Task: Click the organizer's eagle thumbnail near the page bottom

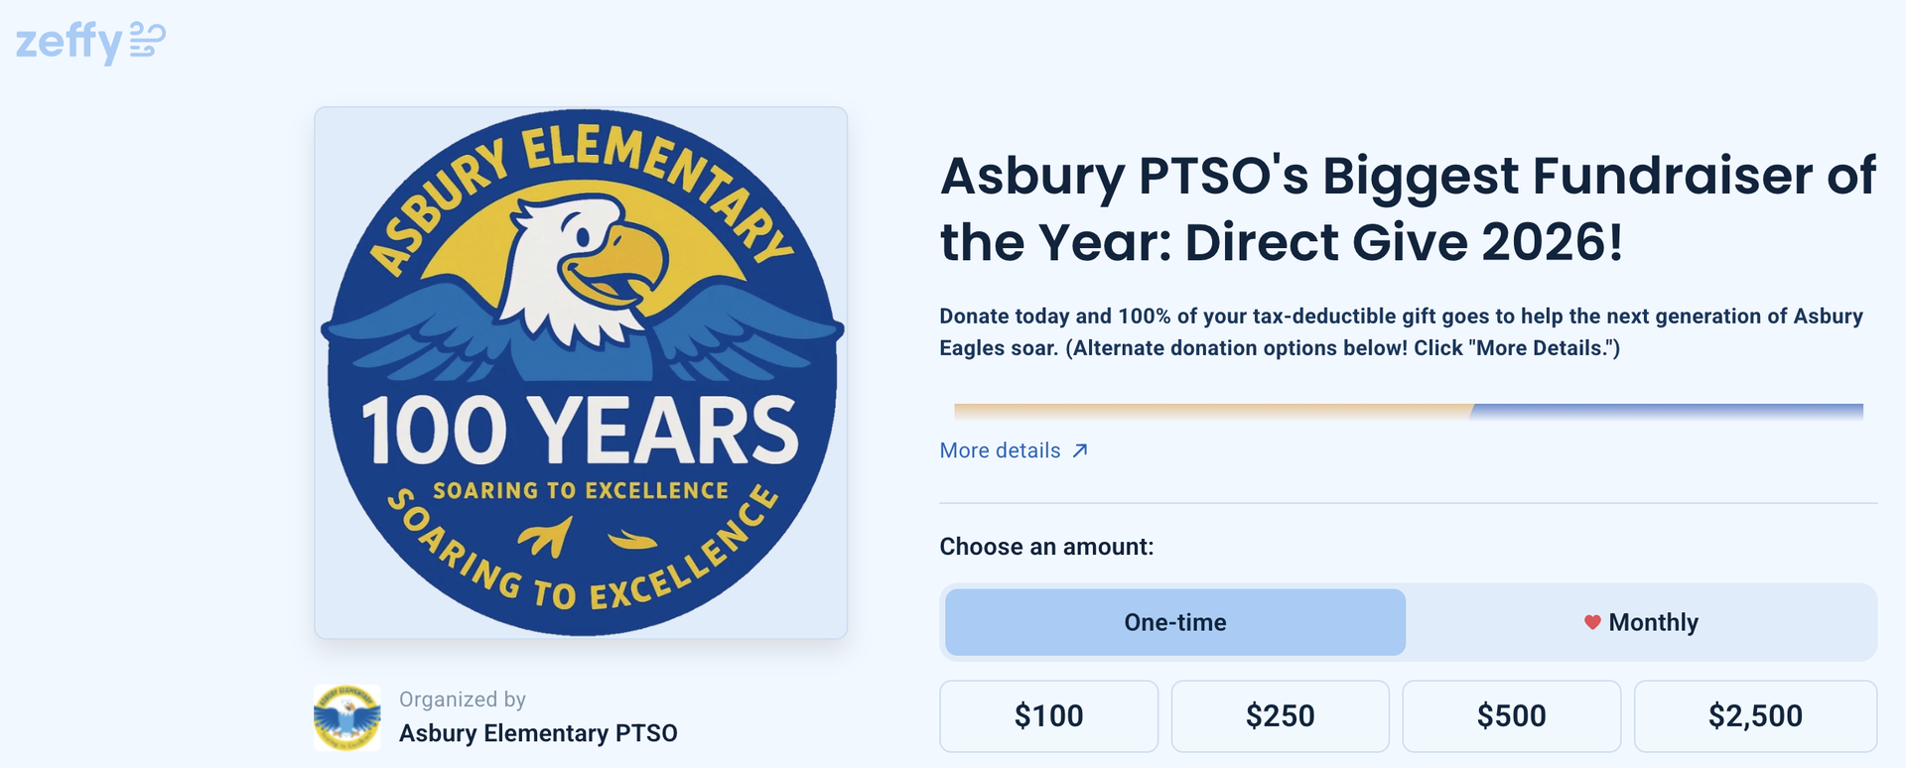Action: [x=345, y=716]
